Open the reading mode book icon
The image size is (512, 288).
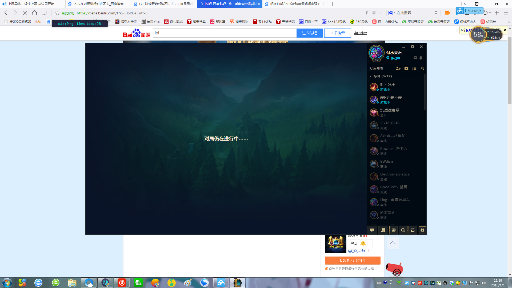[x=44, y=13]
